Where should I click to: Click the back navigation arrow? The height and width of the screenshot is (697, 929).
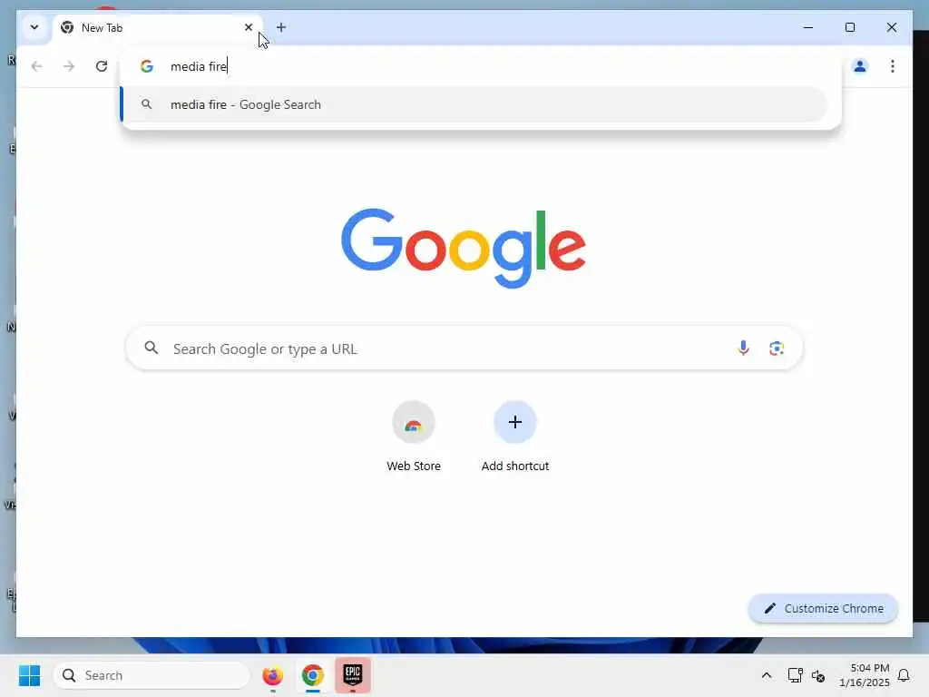[x=36, y=65]
